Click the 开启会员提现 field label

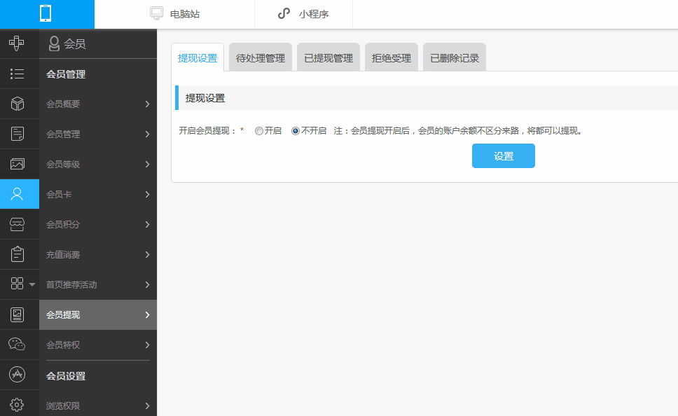(207, 130)
